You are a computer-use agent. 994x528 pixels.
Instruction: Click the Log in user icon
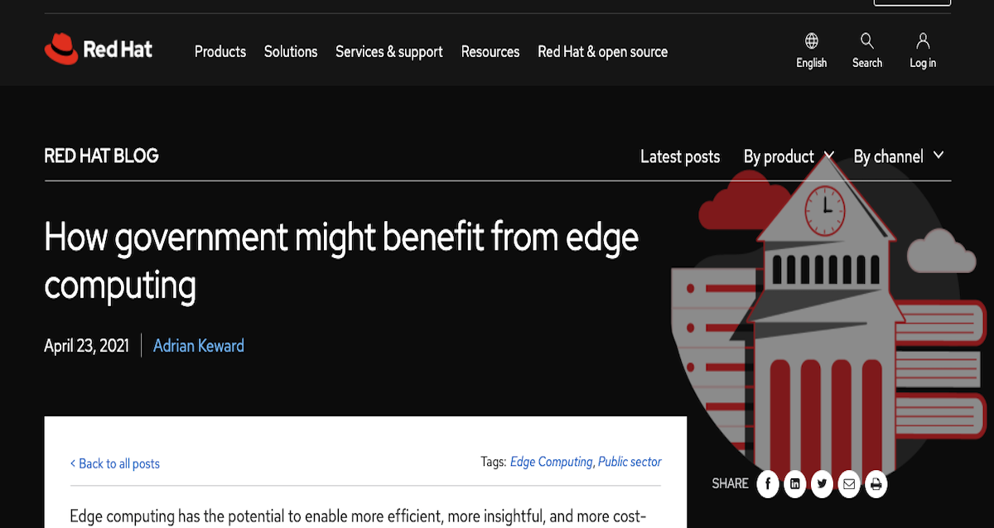[923, 42]
